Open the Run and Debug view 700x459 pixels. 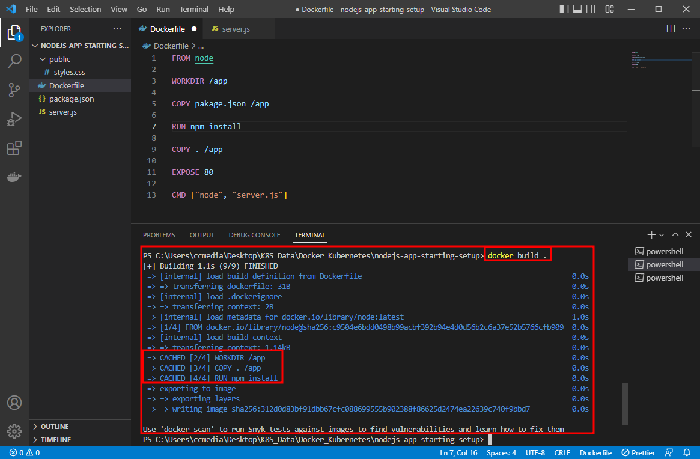pyautogui.click(x=14, y=119)
